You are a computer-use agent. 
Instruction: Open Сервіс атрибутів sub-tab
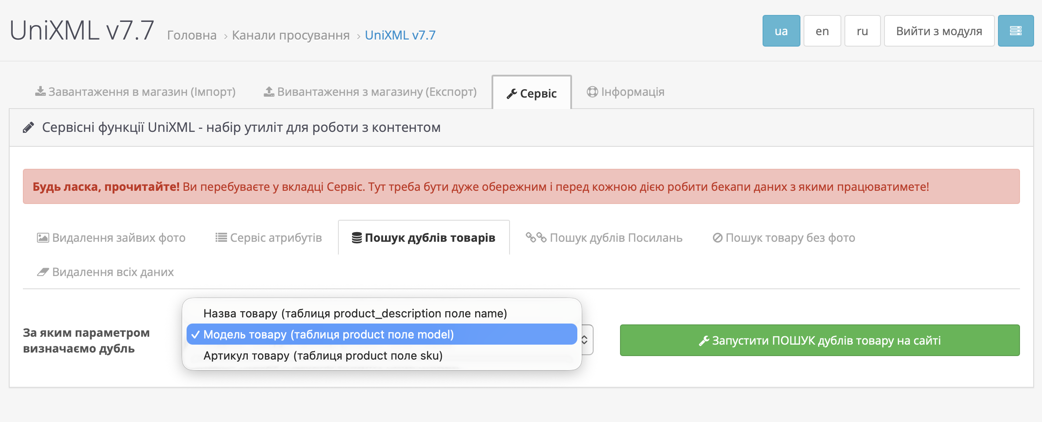[268, 238]
